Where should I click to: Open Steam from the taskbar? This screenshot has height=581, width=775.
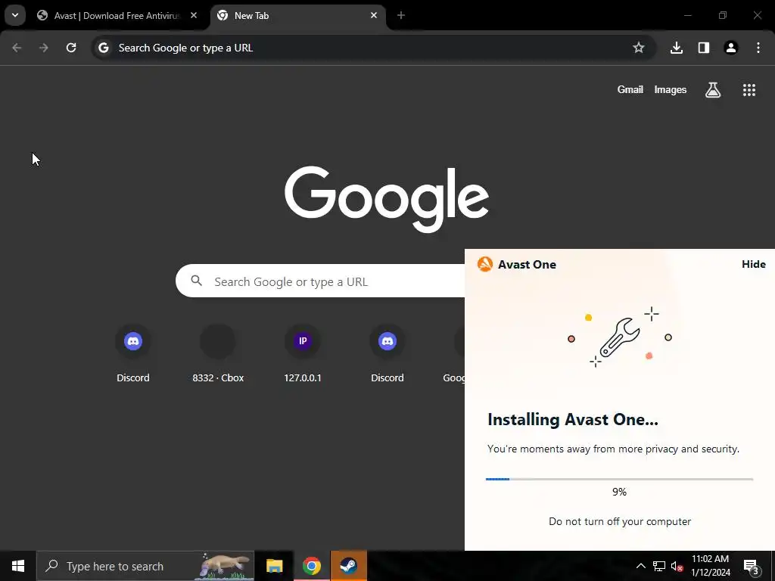348,566
